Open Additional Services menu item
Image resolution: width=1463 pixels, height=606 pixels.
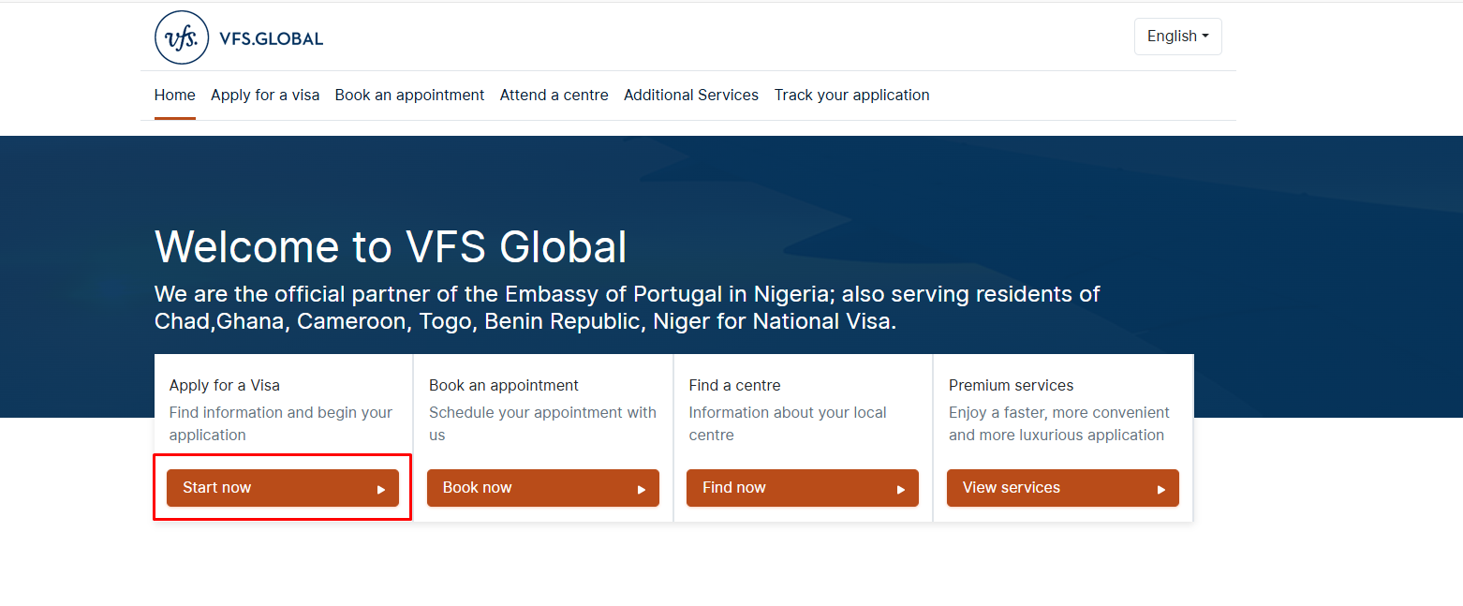tap(691, 95)
